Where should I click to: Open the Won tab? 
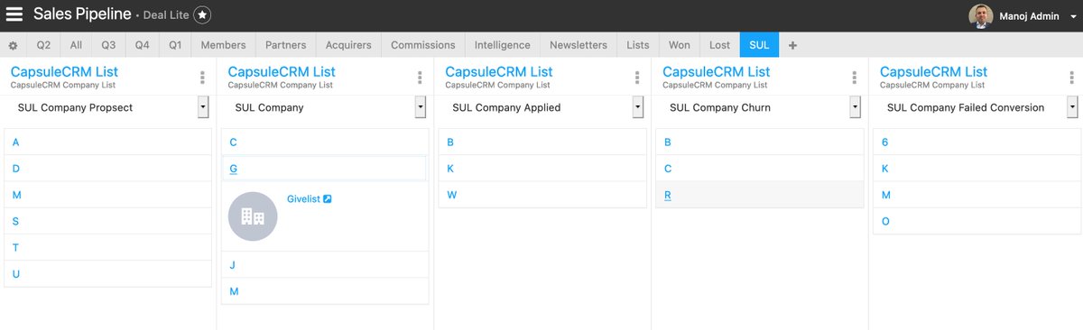680,45
